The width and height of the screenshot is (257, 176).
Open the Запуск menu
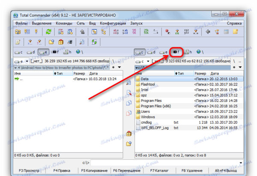136,24
